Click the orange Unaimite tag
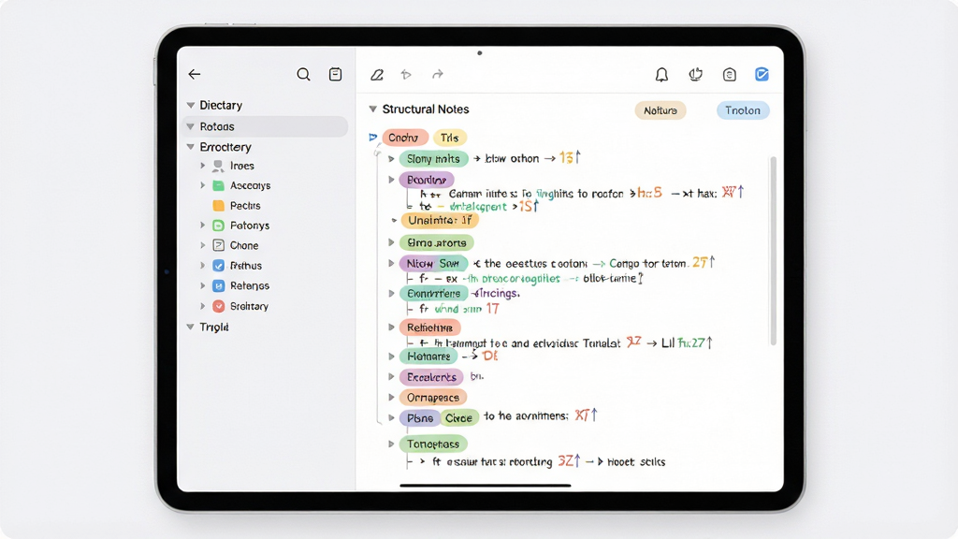958x539 pixels. 440,220
